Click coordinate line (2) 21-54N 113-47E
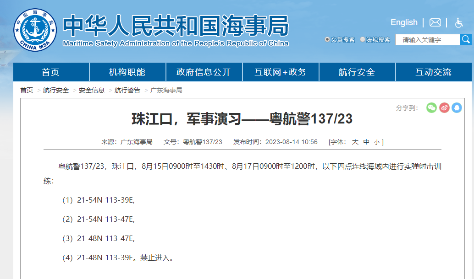 pos(99,219)
